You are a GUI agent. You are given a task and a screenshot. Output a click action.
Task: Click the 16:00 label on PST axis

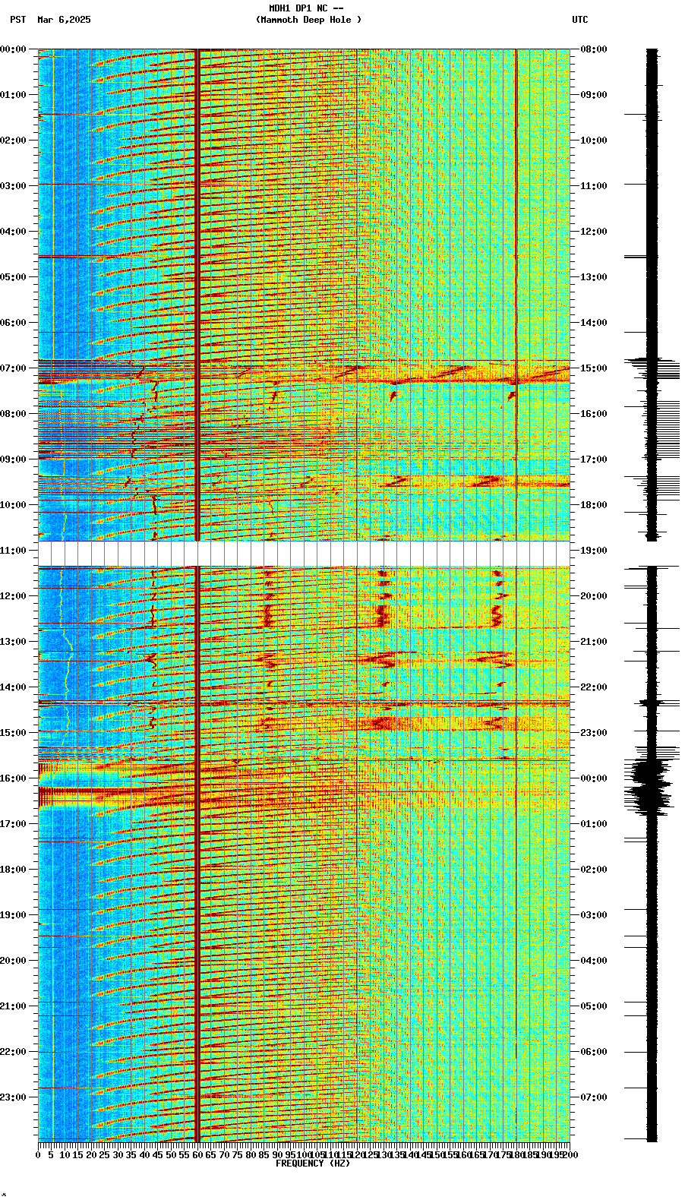13,778
